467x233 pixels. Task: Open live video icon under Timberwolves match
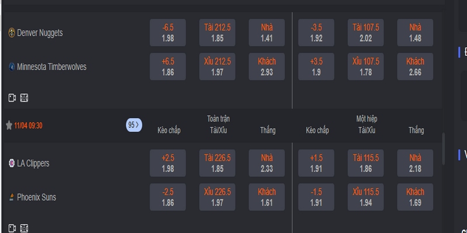point(12,98)
